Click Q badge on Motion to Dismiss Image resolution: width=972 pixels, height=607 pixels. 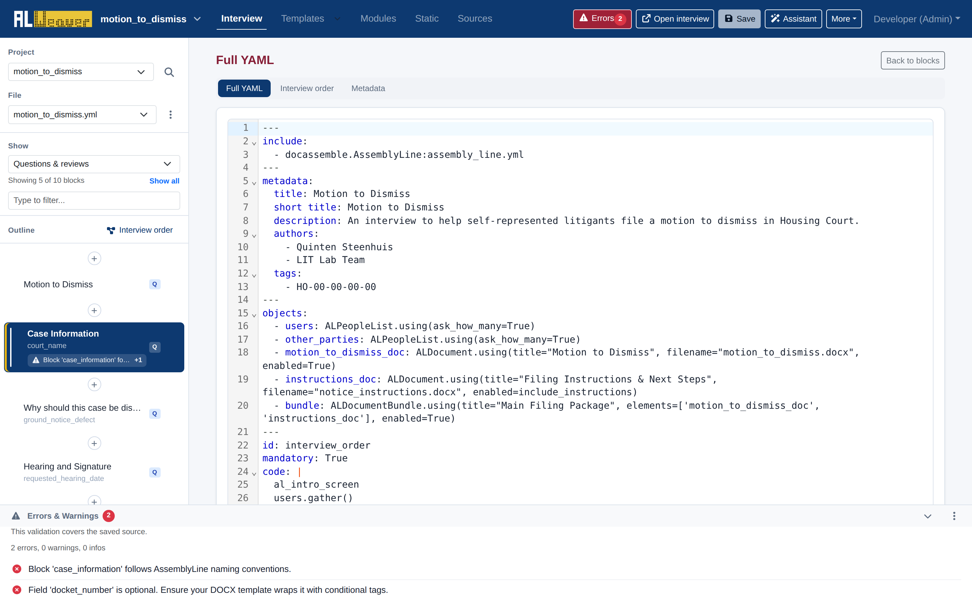click(155, 284)
